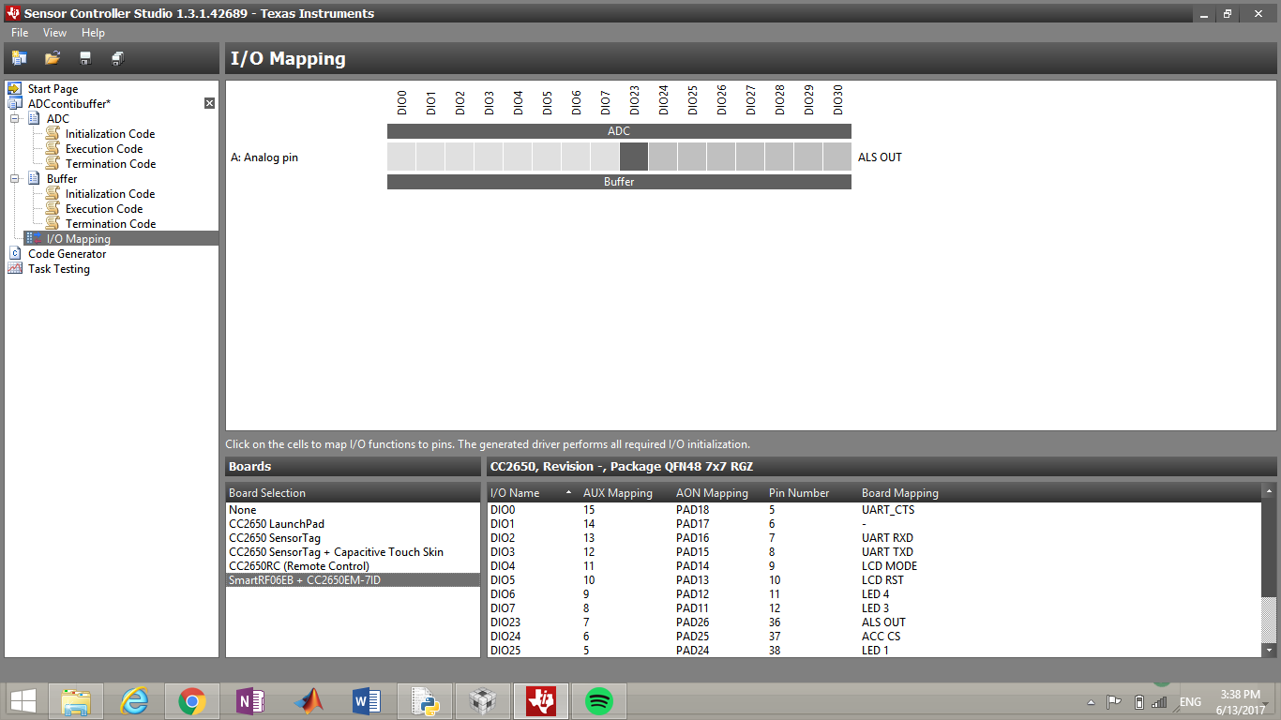Open the File menu

[x=20, y=33]
